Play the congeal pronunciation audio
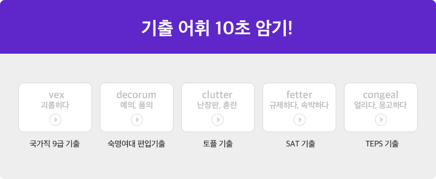 coord(381,120)
